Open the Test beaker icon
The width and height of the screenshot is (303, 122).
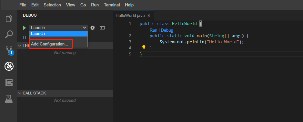pos(9,98)
